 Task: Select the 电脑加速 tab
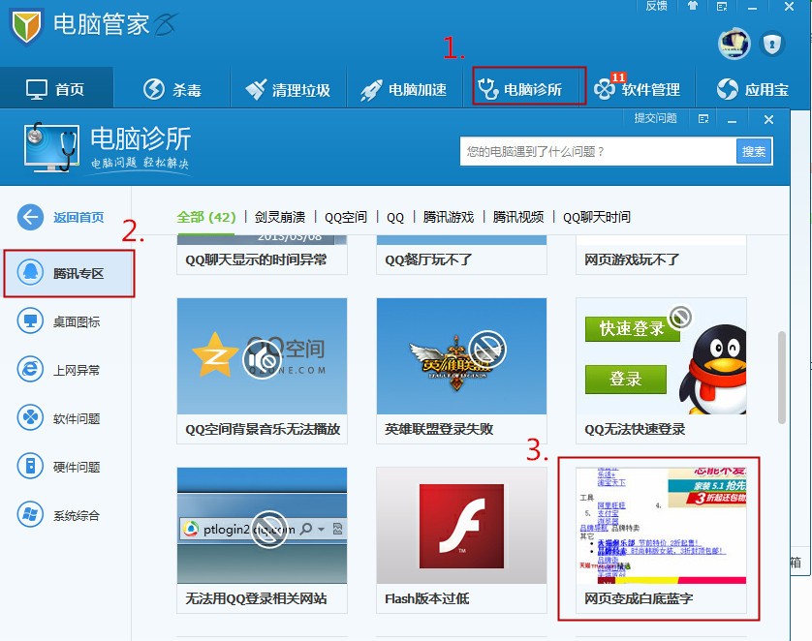[x=404, y=89]
